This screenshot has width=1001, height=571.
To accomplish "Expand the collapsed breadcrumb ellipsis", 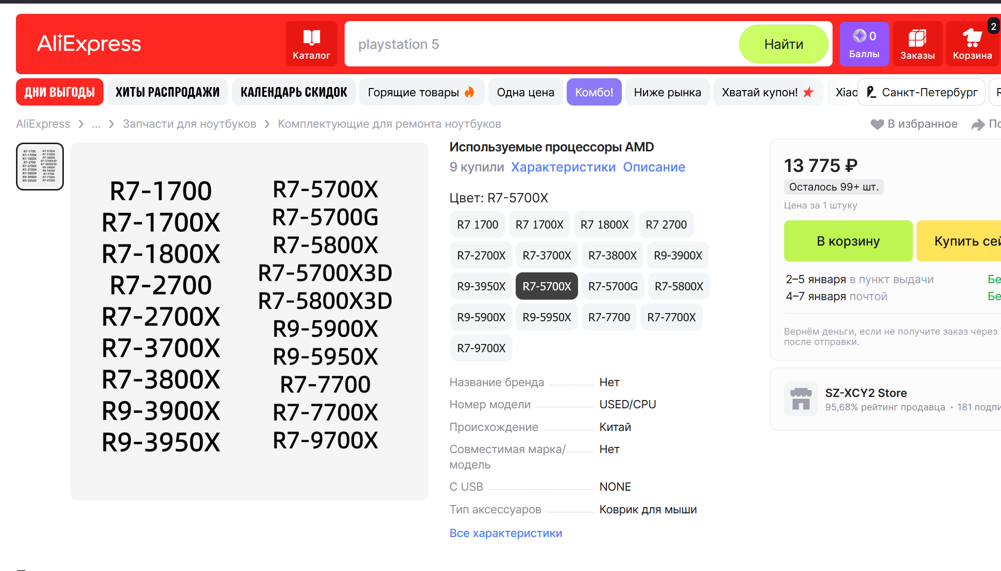I will 96,124.
